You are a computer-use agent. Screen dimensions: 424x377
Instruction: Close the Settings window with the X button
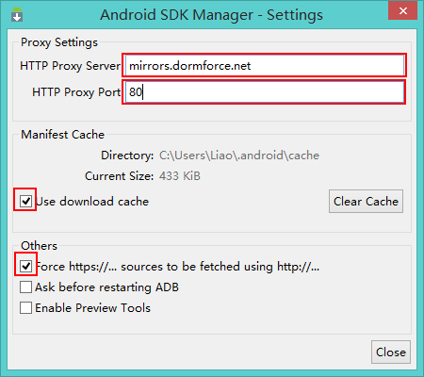[x=403, y=11]
